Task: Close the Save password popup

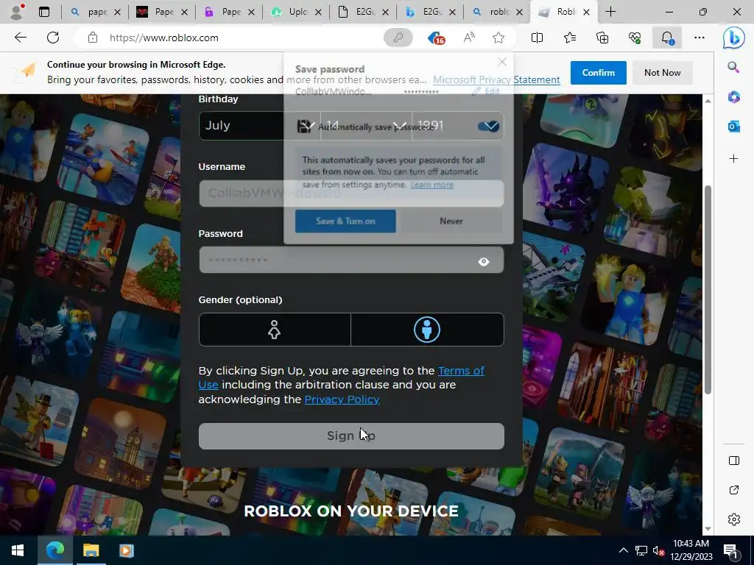Action: tap(502, 62)
